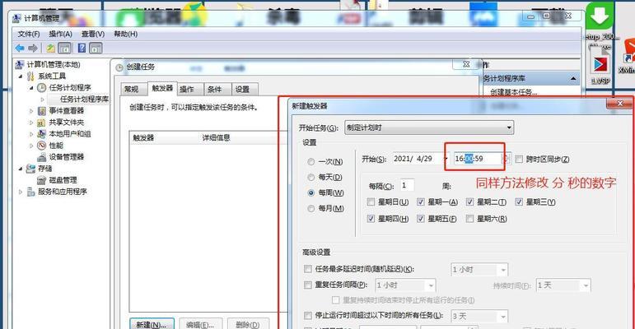
Task: Uncheck the 星期四(H) checkbox
Action: (x=371, y=219)
